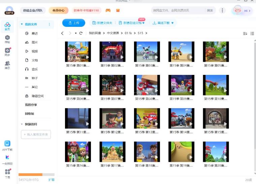Focus the file search input field
Screen dimensions: 256x184
click(178, 10)
